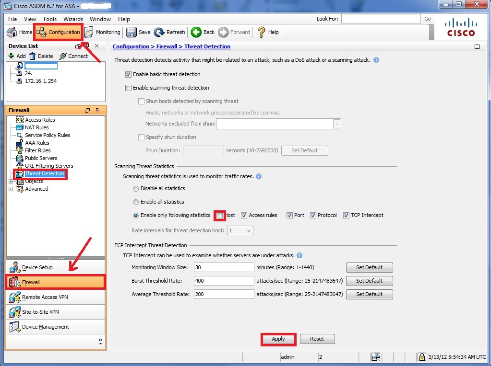Viewport: 491px width, 366px height.
Task: Uncheck Access rules statistics
Action: click(244, 216)
